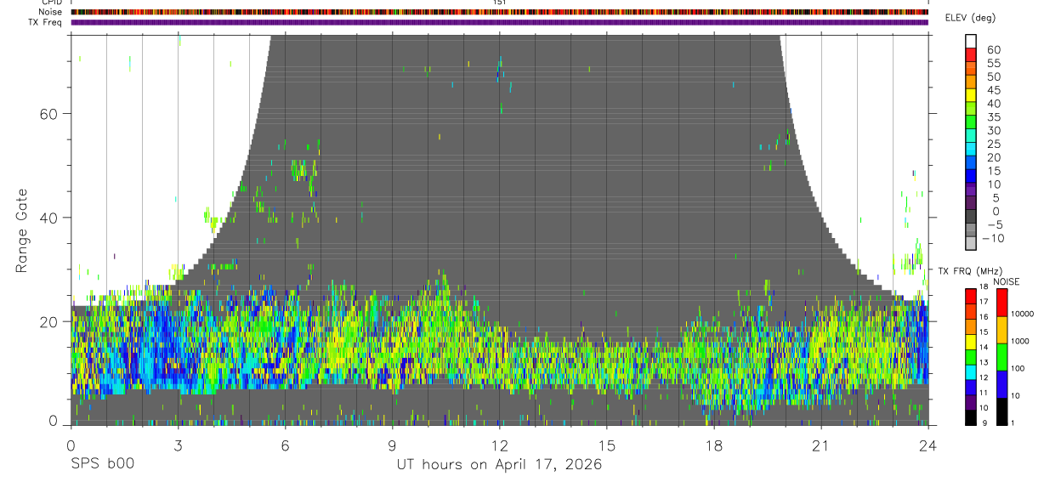Pick the cyan 12 MHz swatch in TX FRQ scale
This screenshot has width=1044, height=482.
970,372
